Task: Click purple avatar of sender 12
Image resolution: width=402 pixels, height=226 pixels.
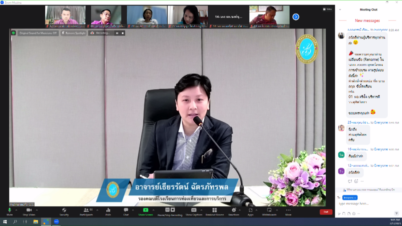Action: [x=341, y=171]
